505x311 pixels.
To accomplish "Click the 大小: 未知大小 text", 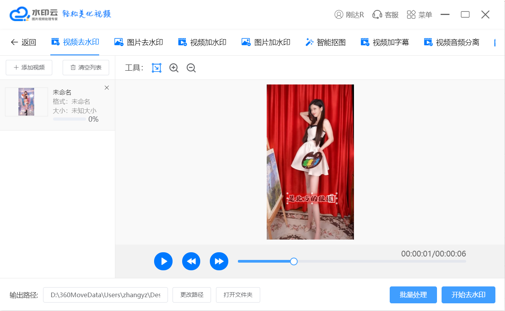I will [x=75, y=111].
